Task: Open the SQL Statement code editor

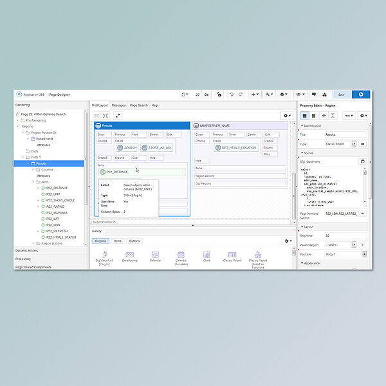Action: 362,161
